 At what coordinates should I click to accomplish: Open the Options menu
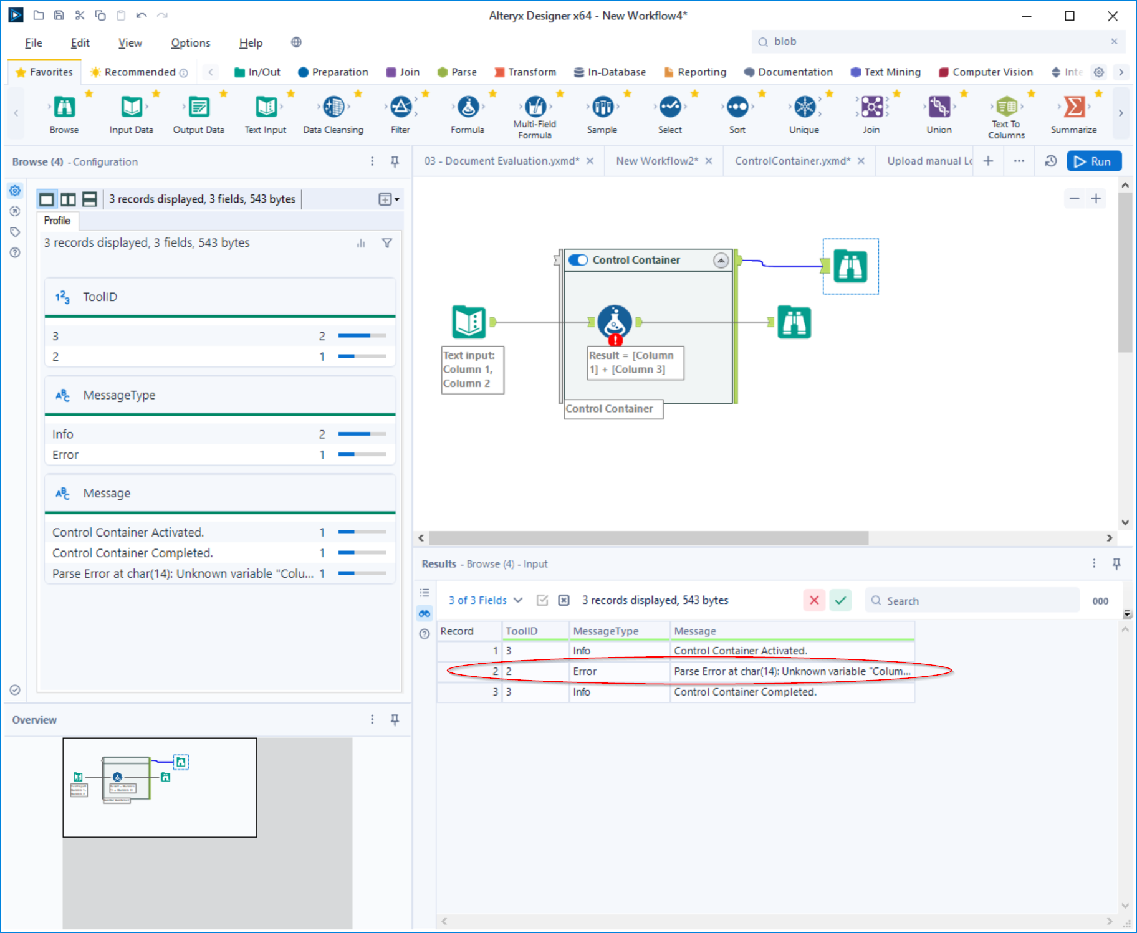[x=190, y=42]
